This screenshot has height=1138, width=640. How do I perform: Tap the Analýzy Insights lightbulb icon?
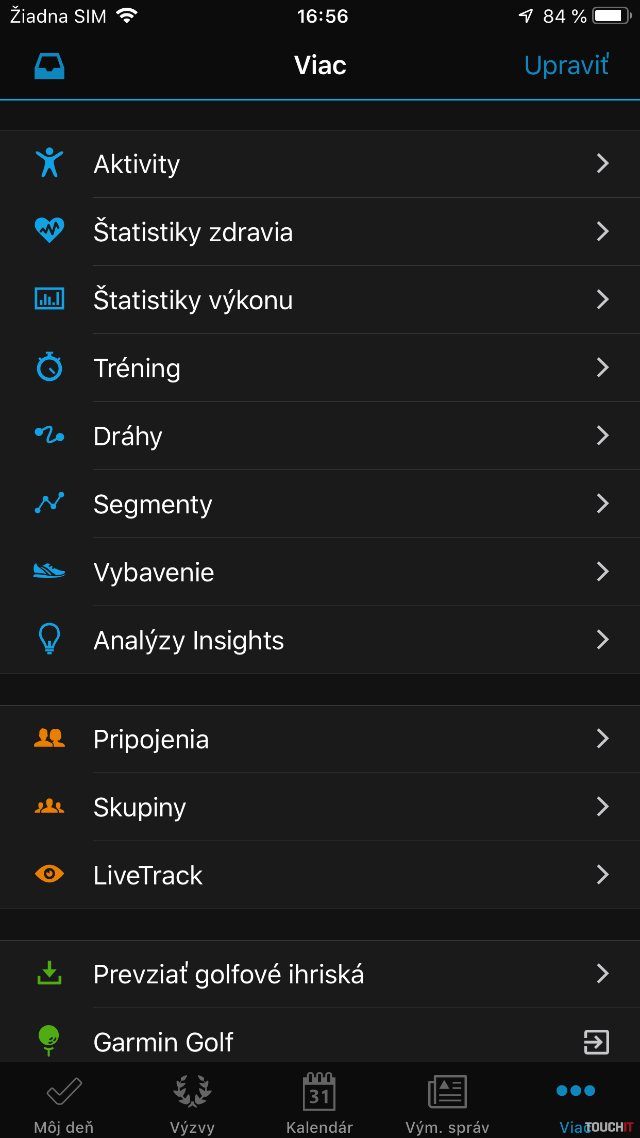(49, 639)
